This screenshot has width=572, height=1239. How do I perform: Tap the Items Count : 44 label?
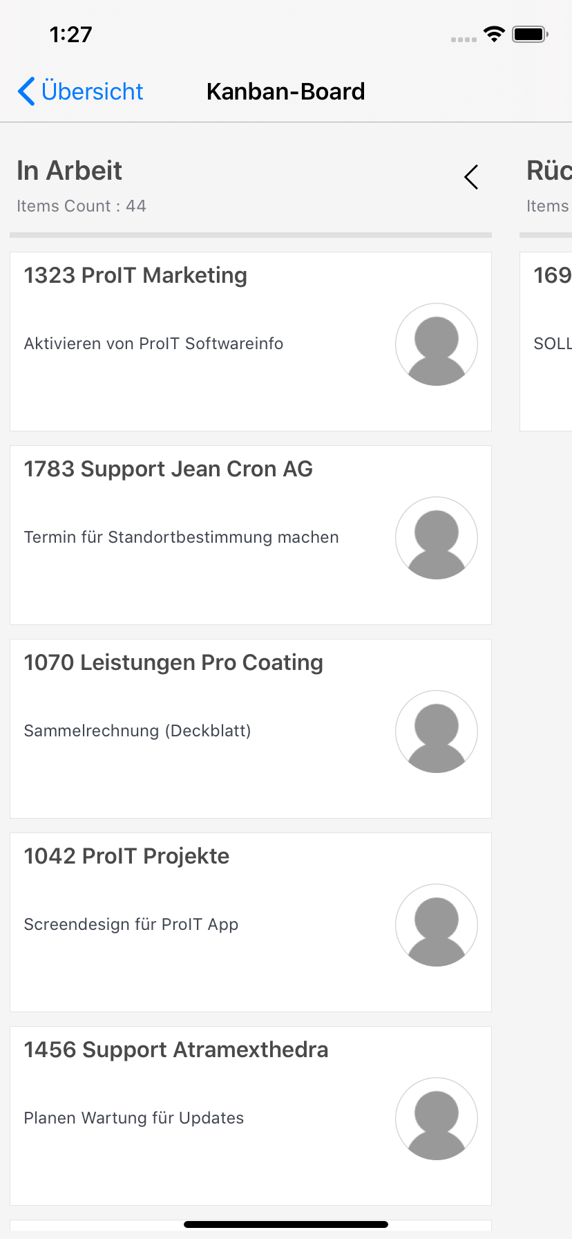[x=82, y=206]
